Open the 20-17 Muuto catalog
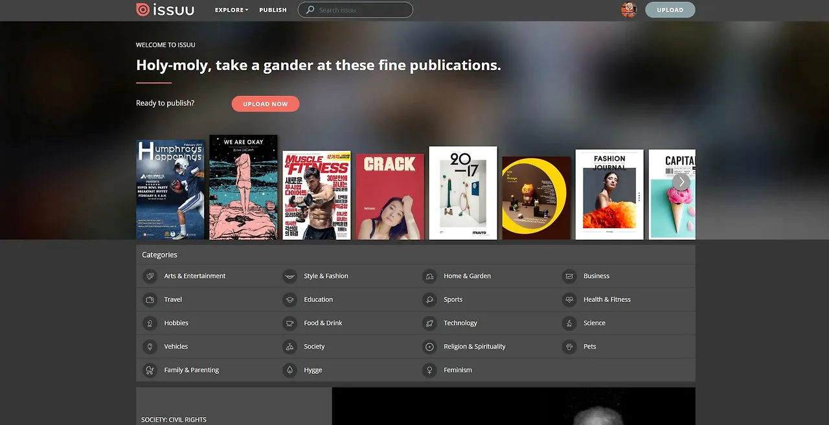The width and height of the screenshot is (829, 425). click(x=463, y=193)
